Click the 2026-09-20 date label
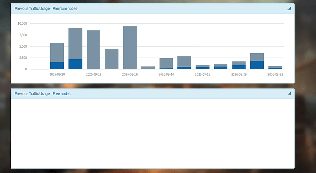316x173 pixels. (57, 74)
